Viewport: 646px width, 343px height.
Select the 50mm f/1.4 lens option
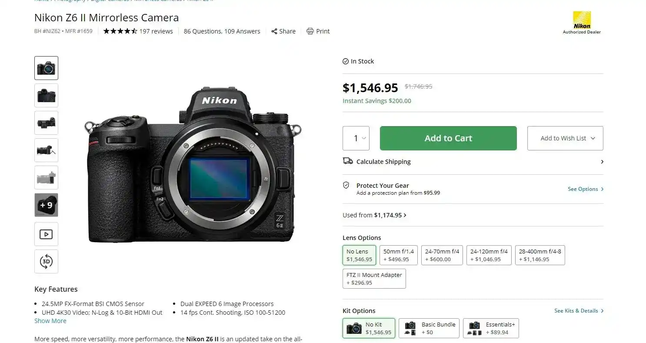[x=398, y=255]
